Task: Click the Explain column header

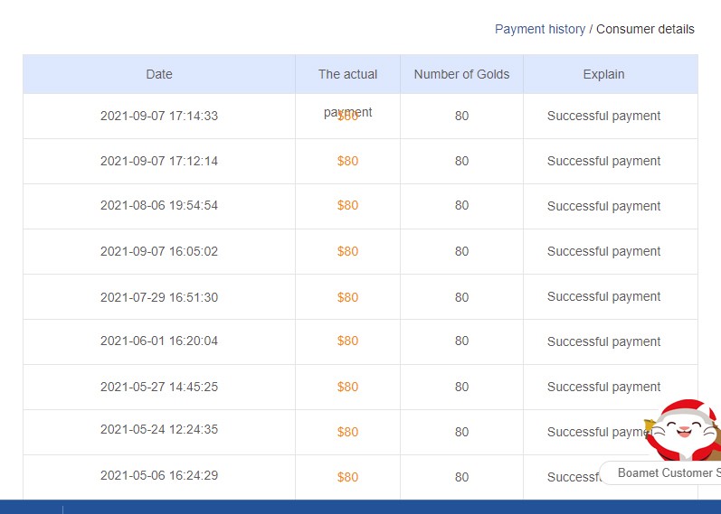Action: coord(603,74)
